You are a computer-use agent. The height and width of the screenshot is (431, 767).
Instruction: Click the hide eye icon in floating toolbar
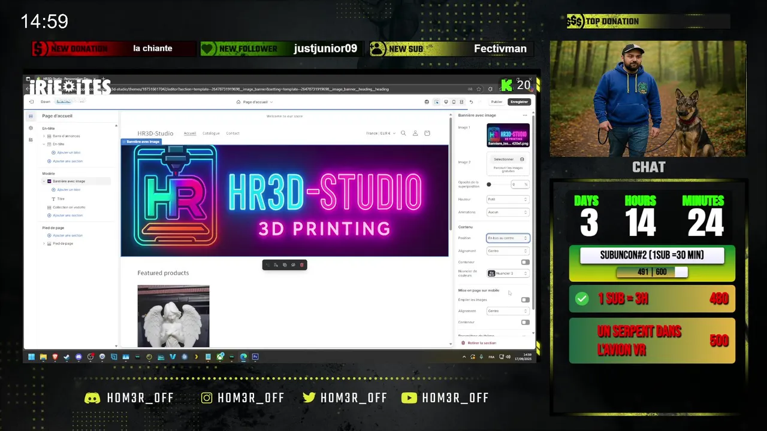coord(293,265)
